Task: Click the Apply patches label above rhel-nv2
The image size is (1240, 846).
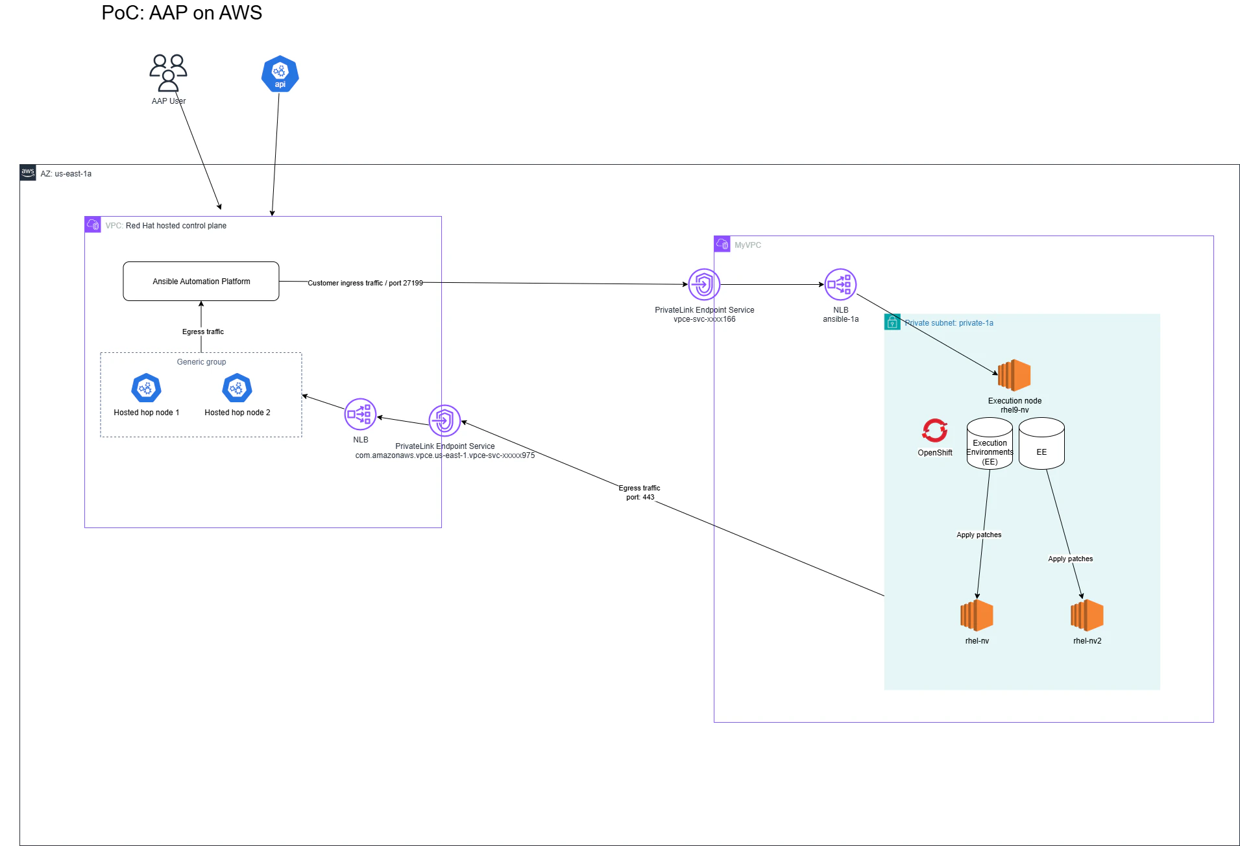Action: 1071,559
